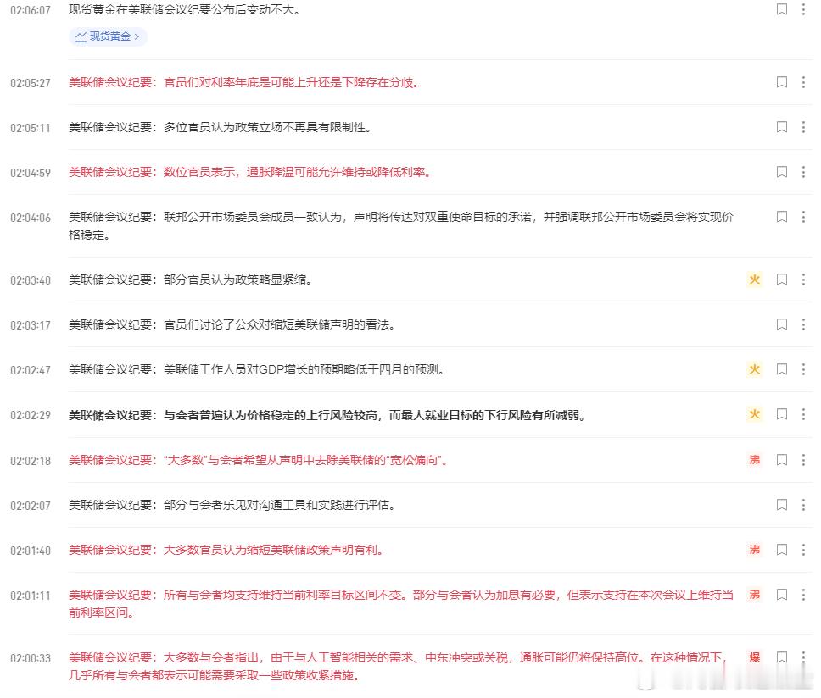Bookmark the 02:02:47 GDP增长 news item
Viewport: 821px width, 698px height.
tap(782, 369)
